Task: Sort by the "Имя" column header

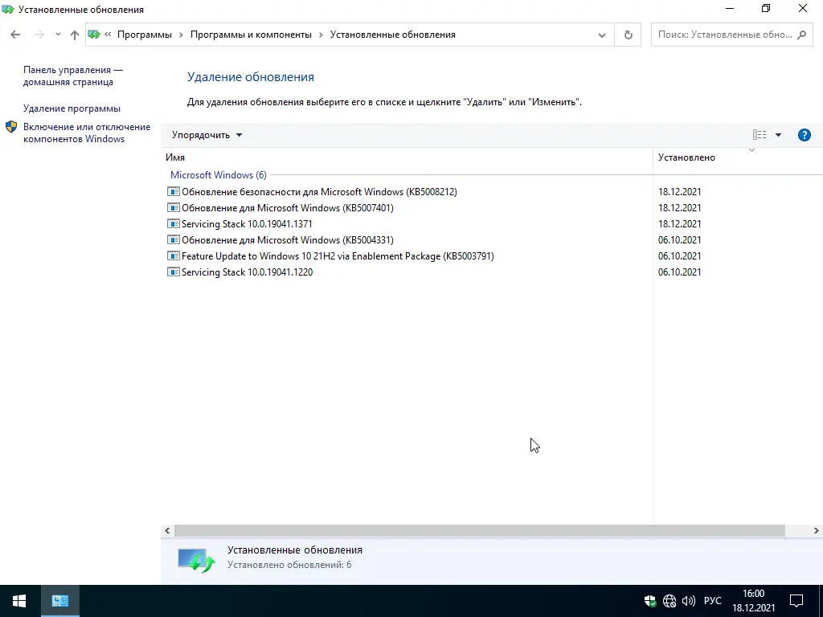Action: 174,157
